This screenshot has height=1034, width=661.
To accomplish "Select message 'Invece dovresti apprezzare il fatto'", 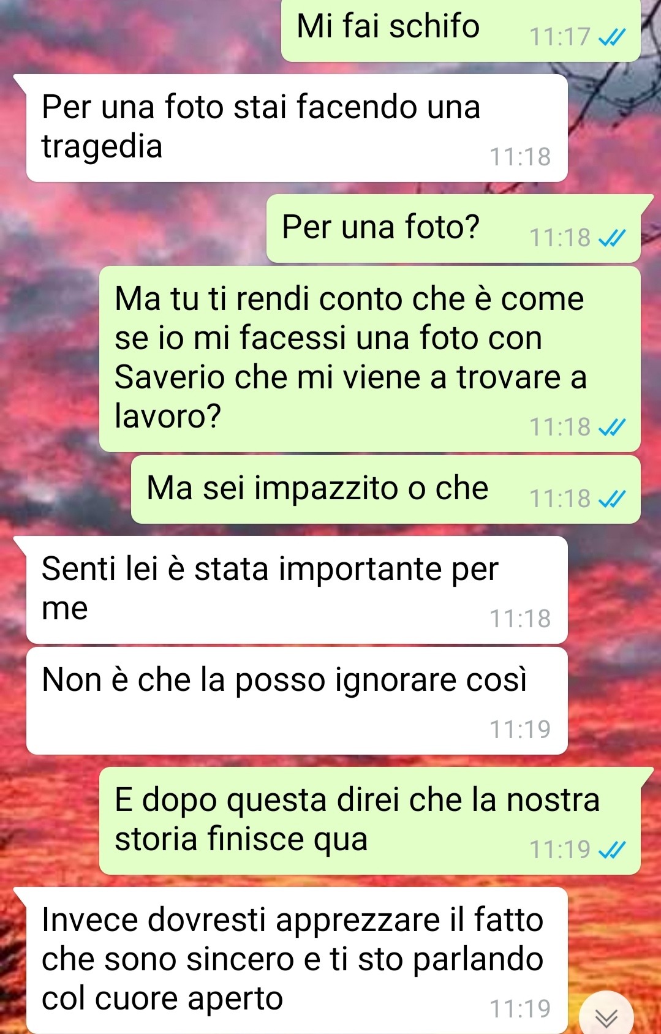I will pyautogui.click(x=297, y=960).
